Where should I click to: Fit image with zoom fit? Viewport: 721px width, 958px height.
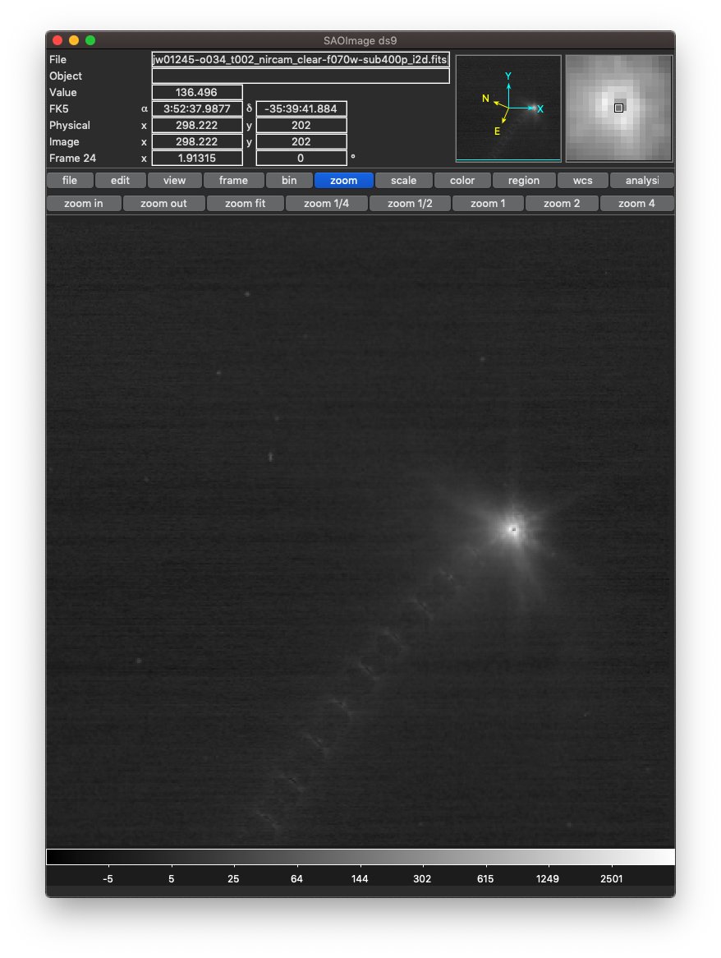tap(245, 204)
